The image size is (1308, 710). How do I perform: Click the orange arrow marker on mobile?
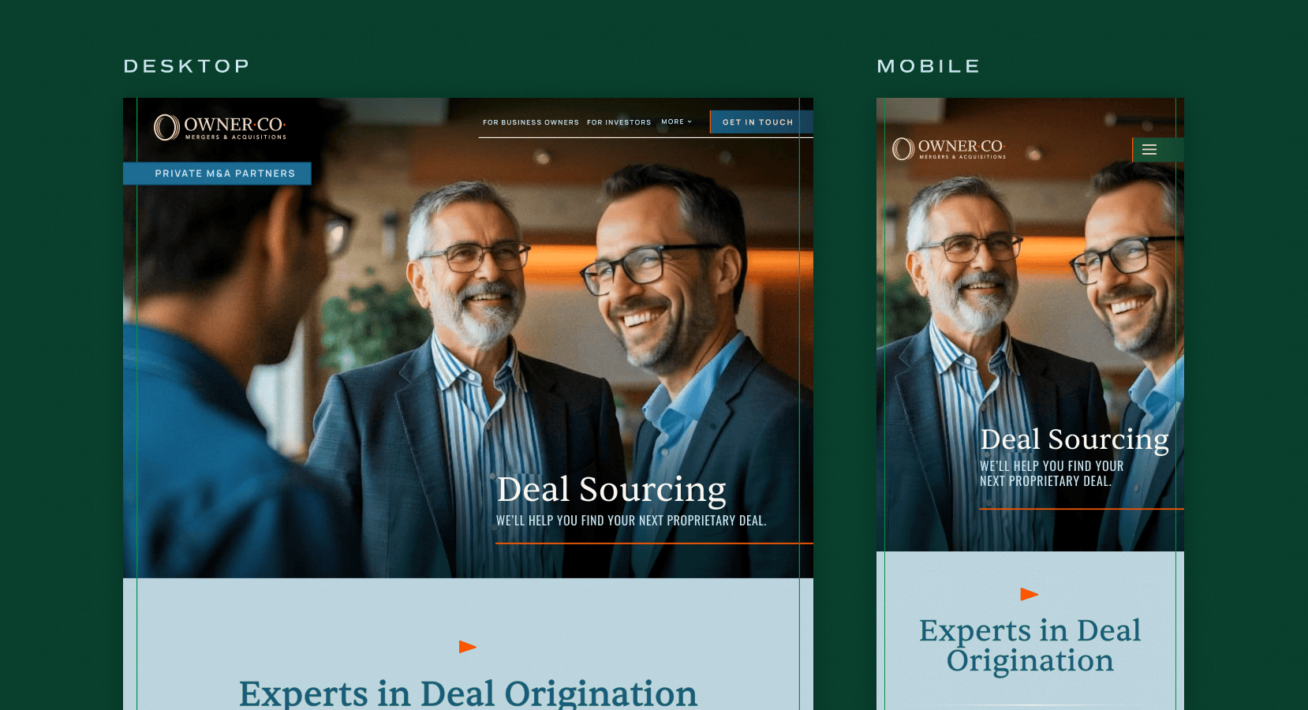[x=1030, y=594]
